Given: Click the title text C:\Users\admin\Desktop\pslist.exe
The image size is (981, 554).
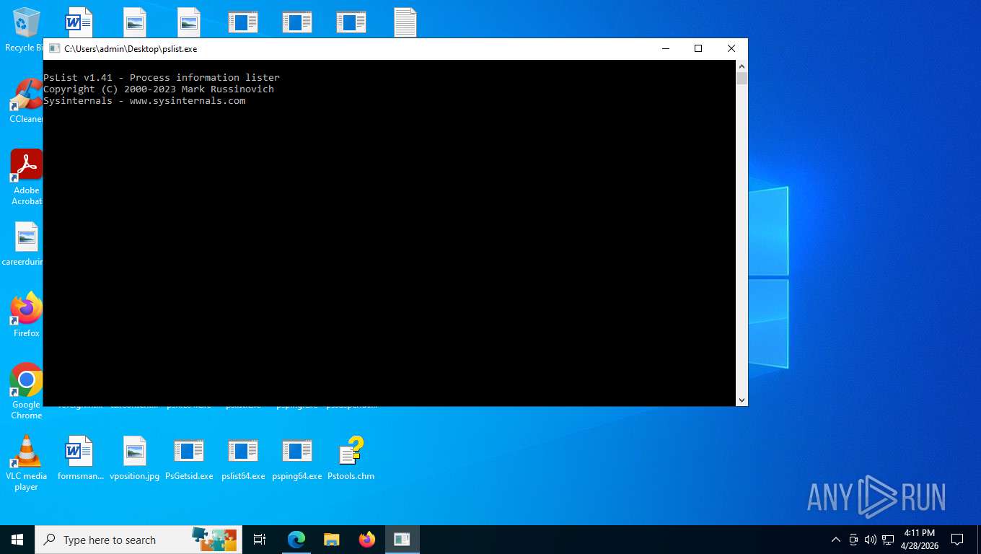Looking at the screenshot, I should tap(131, 48).
